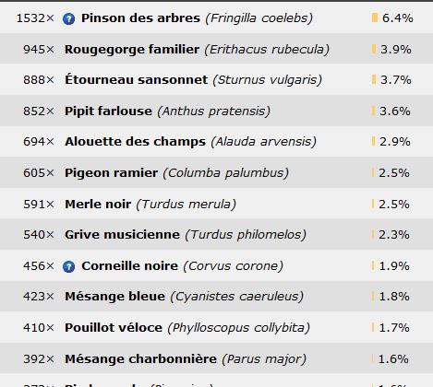The height and width of the screenshot is (387, 433).
Task: Open the Rougegorge familier species entry
Action: point(132,50)
